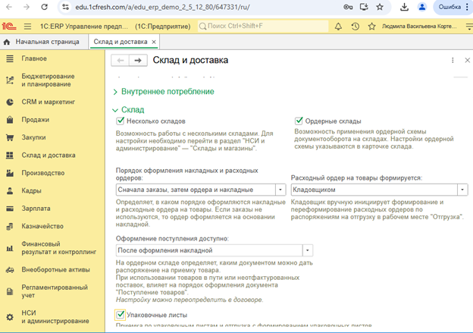The height and width of the screenshot is (333, 473).
Task: Click the Ошибка browser button
Action: point(453,7)
